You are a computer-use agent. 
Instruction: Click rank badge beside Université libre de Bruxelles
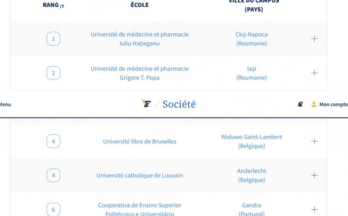click(54, 141)
